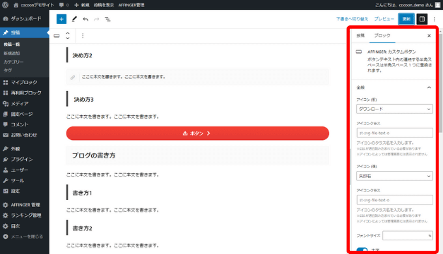The height and width of the screenshot is (254, 443).
Task: Click second アイコンクラス input field
Action: tap(394, 200)
